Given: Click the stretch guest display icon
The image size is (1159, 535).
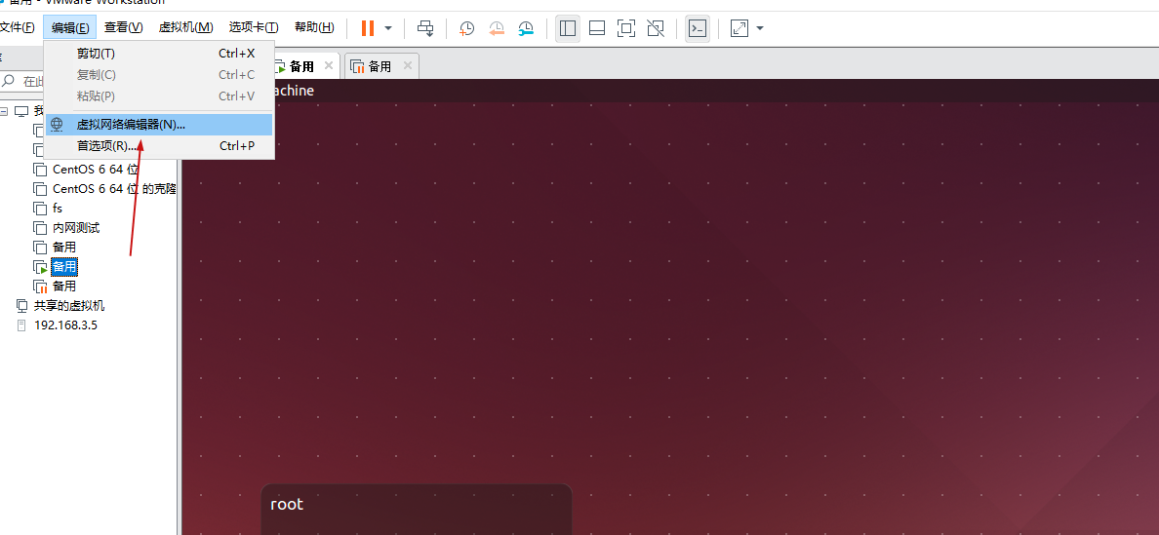Looking at the screenshot, I should tap(739, 29).
